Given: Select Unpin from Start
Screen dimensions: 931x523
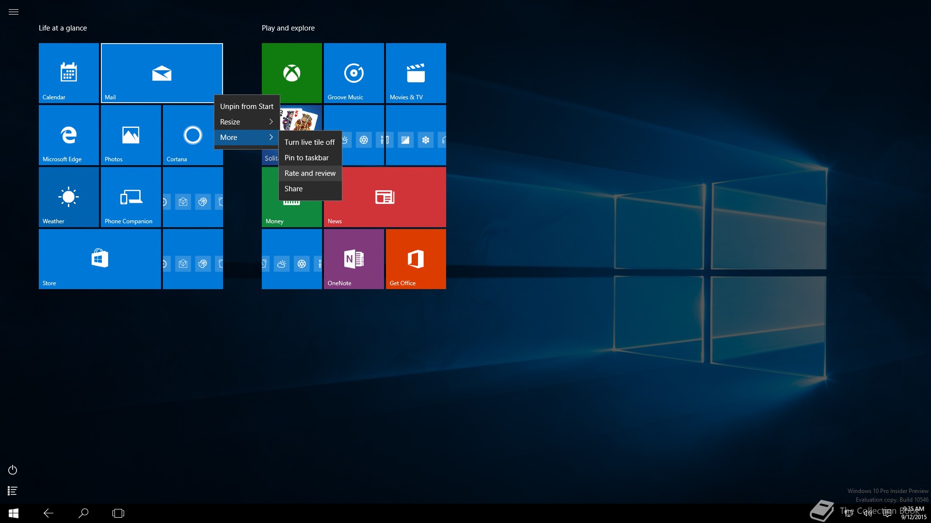Looking at the screenshot, I should (247, 107).
